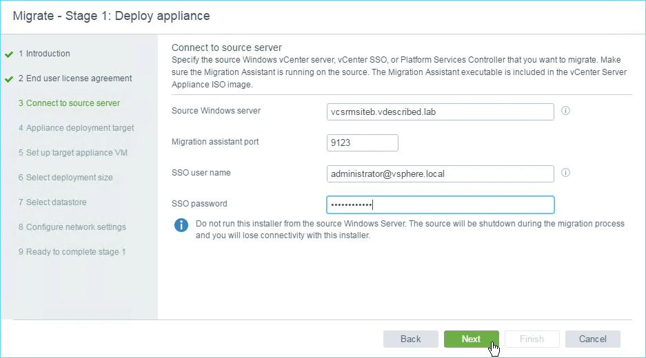Image resolution: width=646 pixels, height=358 pixels.
Task: Select step 9 Ready to complete stage 1
Action: [x=72, y=251]
